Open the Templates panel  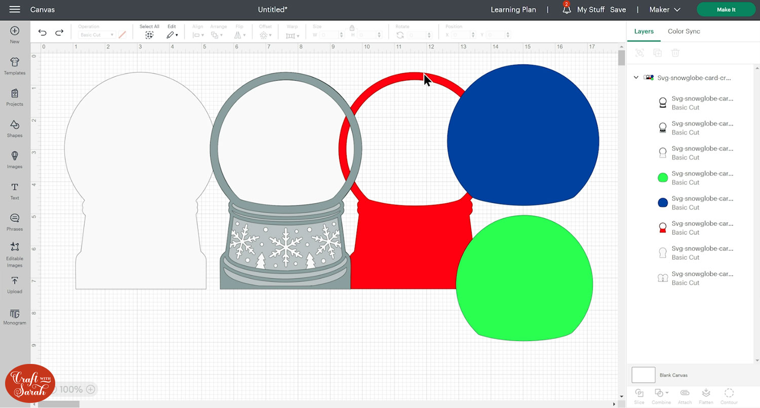[15, 66]
